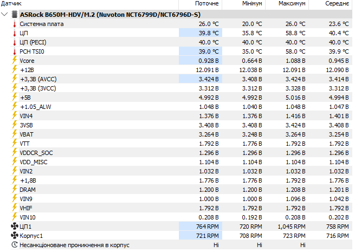The width and height of the screenshot is (355, 252).
Task: Click the lightning icon beside VBAT
Action: tap(15, 134)
